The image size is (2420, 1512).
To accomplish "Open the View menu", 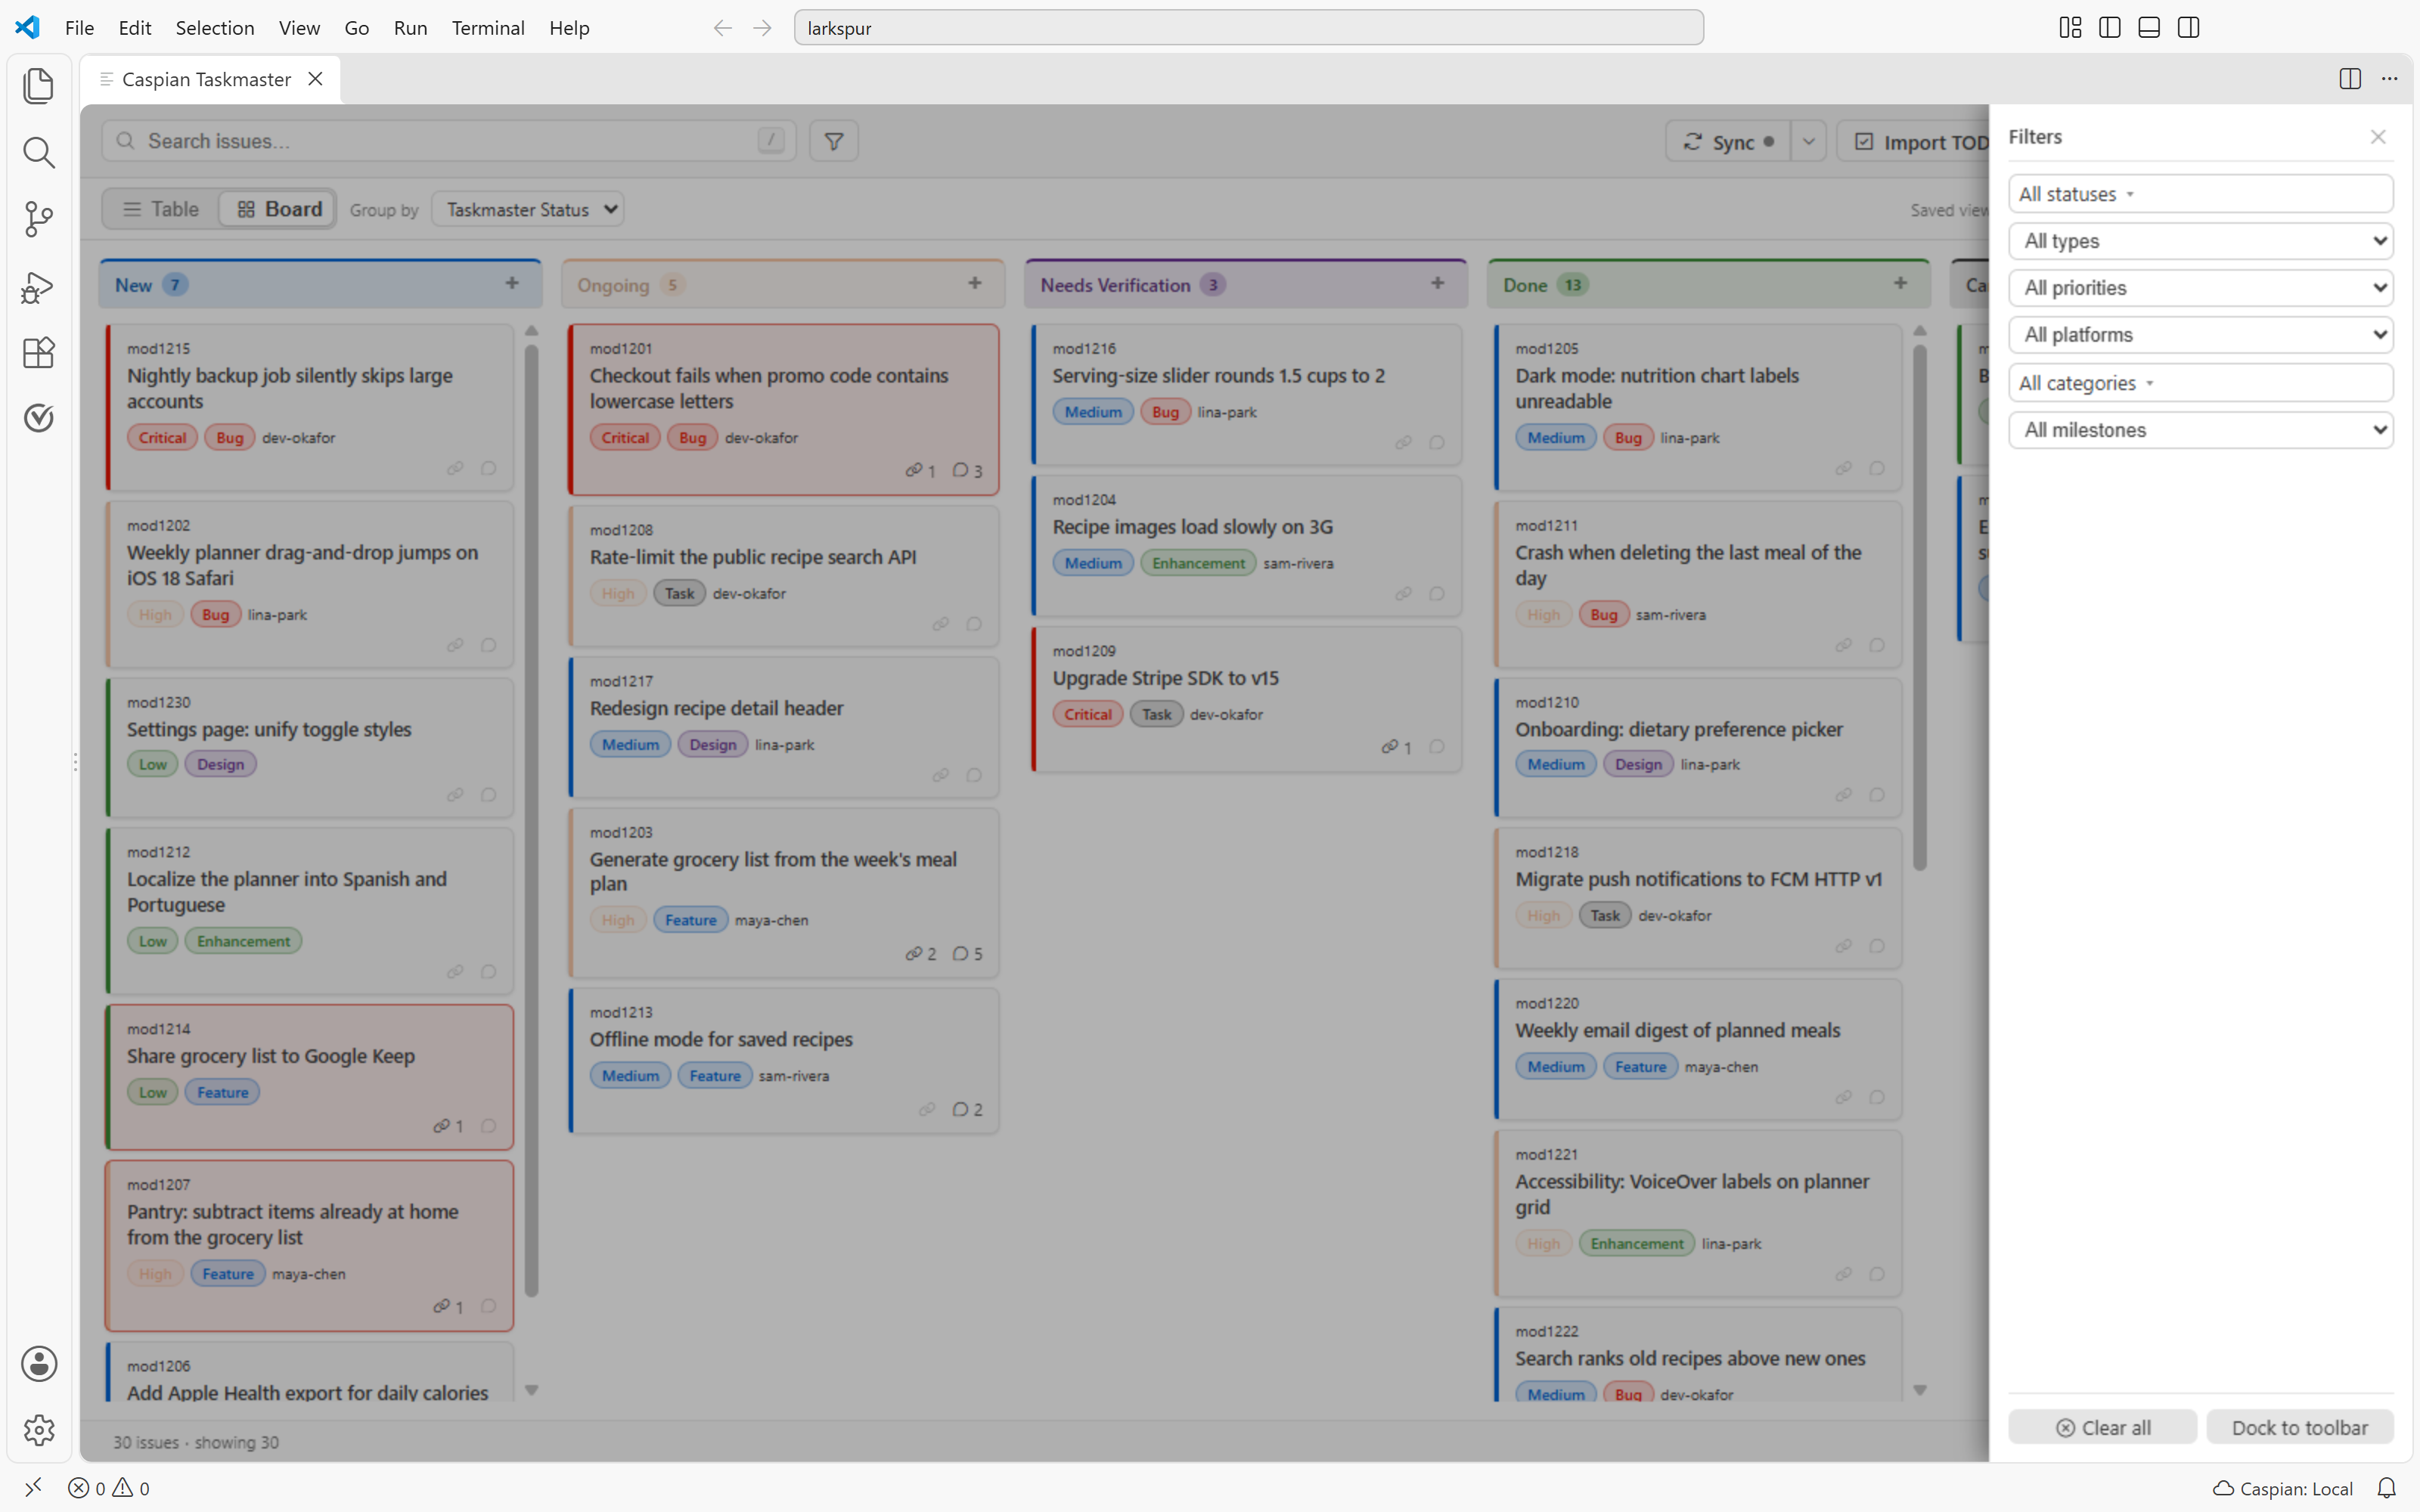I will [x=299, y=28].
